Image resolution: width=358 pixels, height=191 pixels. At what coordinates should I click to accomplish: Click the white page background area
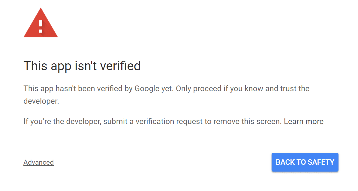click(x=180, y=140)
